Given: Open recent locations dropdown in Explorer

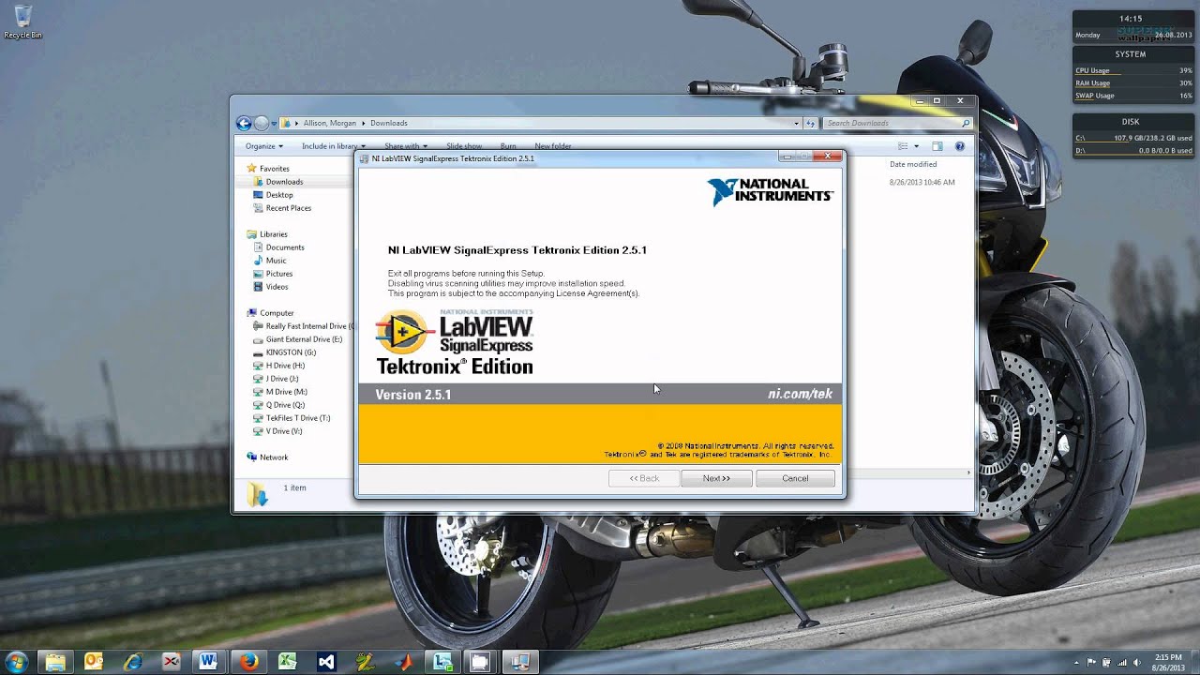Looking at the screenshot, I should (274, 123).
